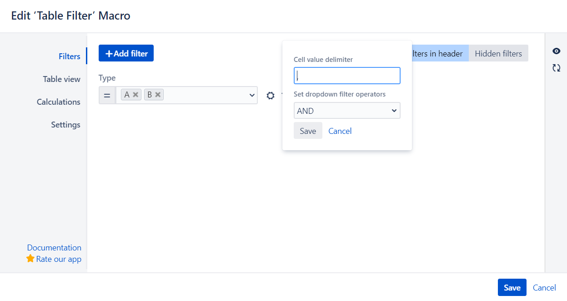Enable the Hidden filters view
This screenshot has width=567, height=301.
coord(498,53)
